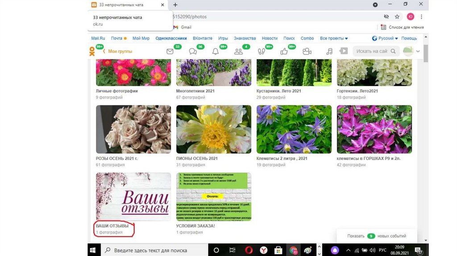Open the ПИОНЫ ОСЕНЬ 2021 album thumbnail
This screenshot has width=457, height=256.
214,129
